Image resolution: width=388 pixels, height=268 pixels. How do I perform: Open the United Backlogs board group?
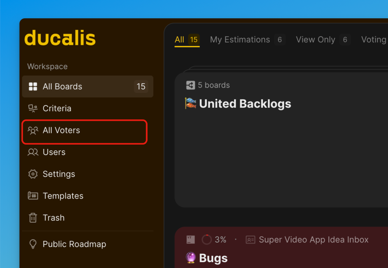coord(245,104)
